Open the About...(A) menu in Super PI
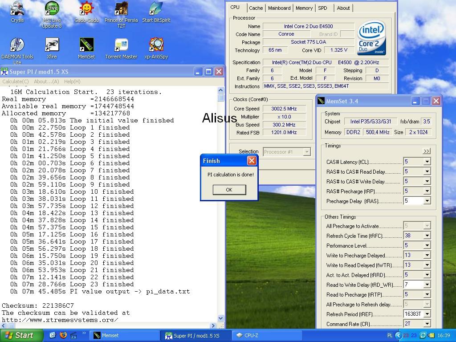 [46, 81]
